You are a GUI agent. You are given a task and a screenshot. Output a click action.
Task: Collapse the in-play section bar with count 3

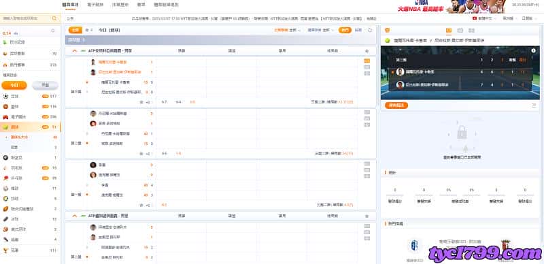[220, 40]
